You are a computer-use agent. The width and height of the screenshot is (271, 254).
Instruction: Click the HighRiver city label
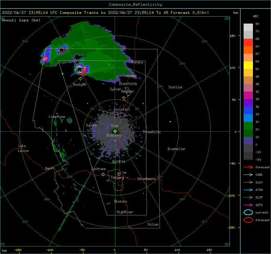click(x=125, y=212)
